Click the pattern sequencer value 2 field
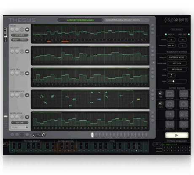Image resolution: width=194 pixels, height=175 pixels. pyautogui.click(x=157, y=144)
